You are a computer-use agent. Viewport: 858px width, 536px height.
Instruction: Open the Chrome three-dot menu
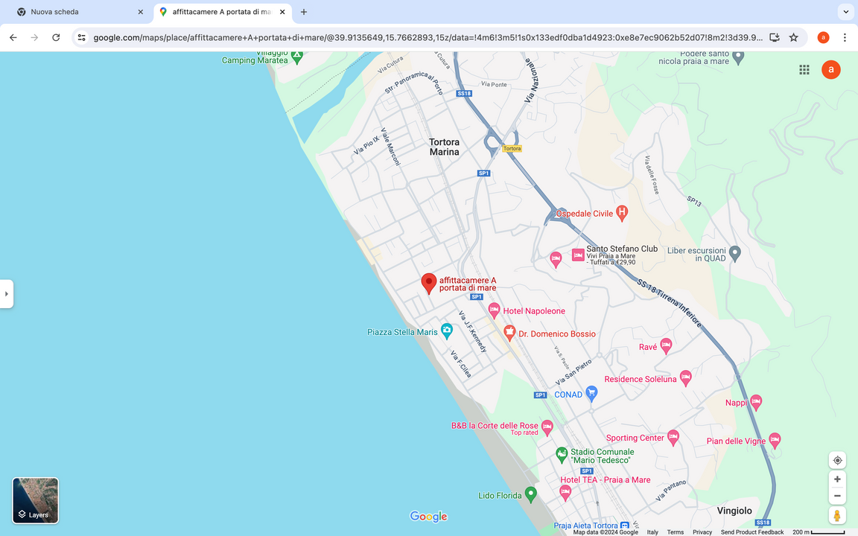click(x=845, y=37)
